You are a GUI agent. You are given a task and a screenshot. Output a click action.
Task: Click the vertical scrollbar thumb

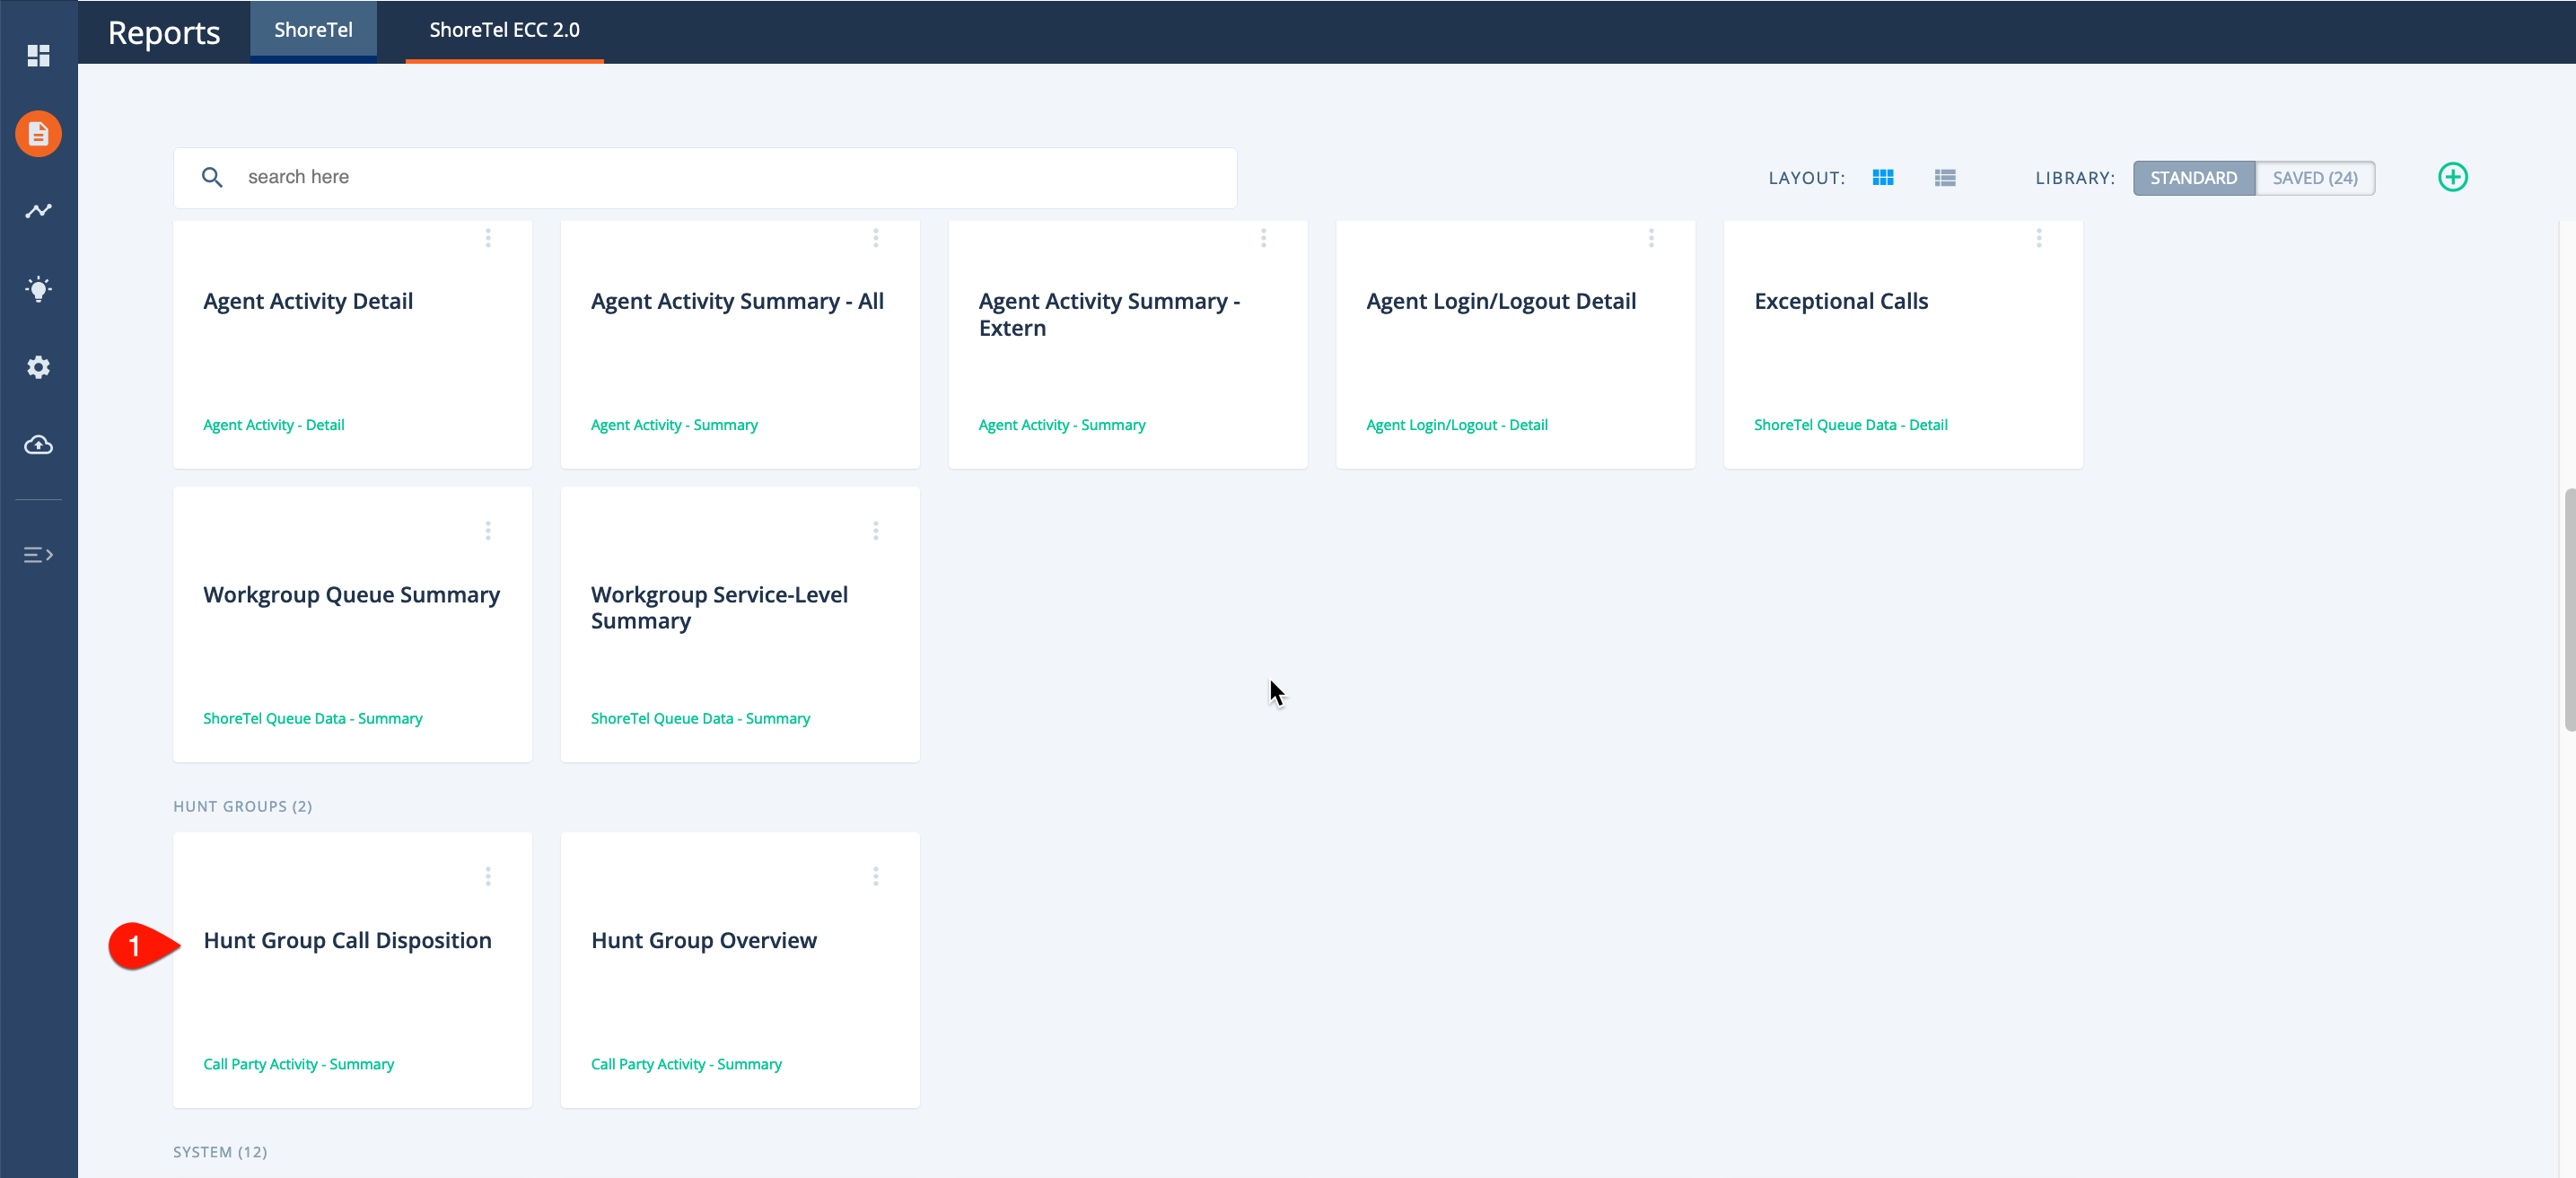(2569, 610)
